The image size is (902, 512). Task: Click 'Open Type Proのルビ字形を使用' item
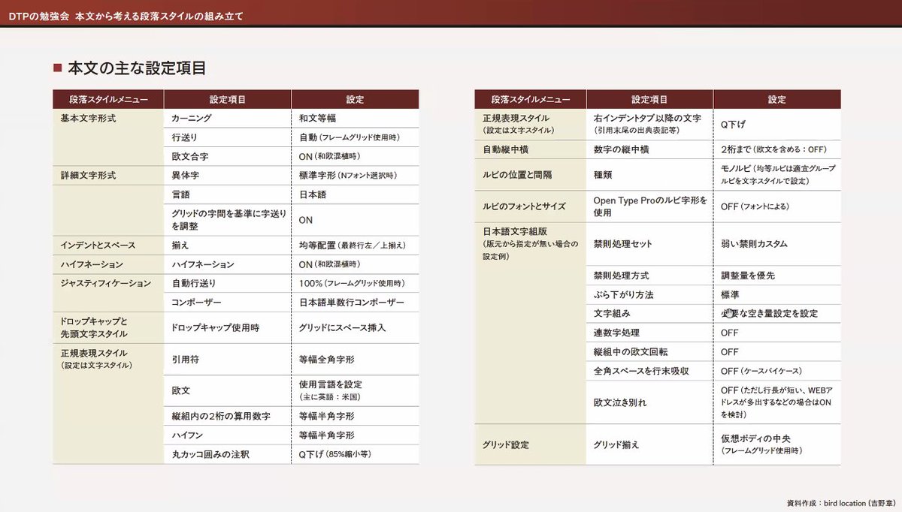pyautogui.click(x=651, y=206)
